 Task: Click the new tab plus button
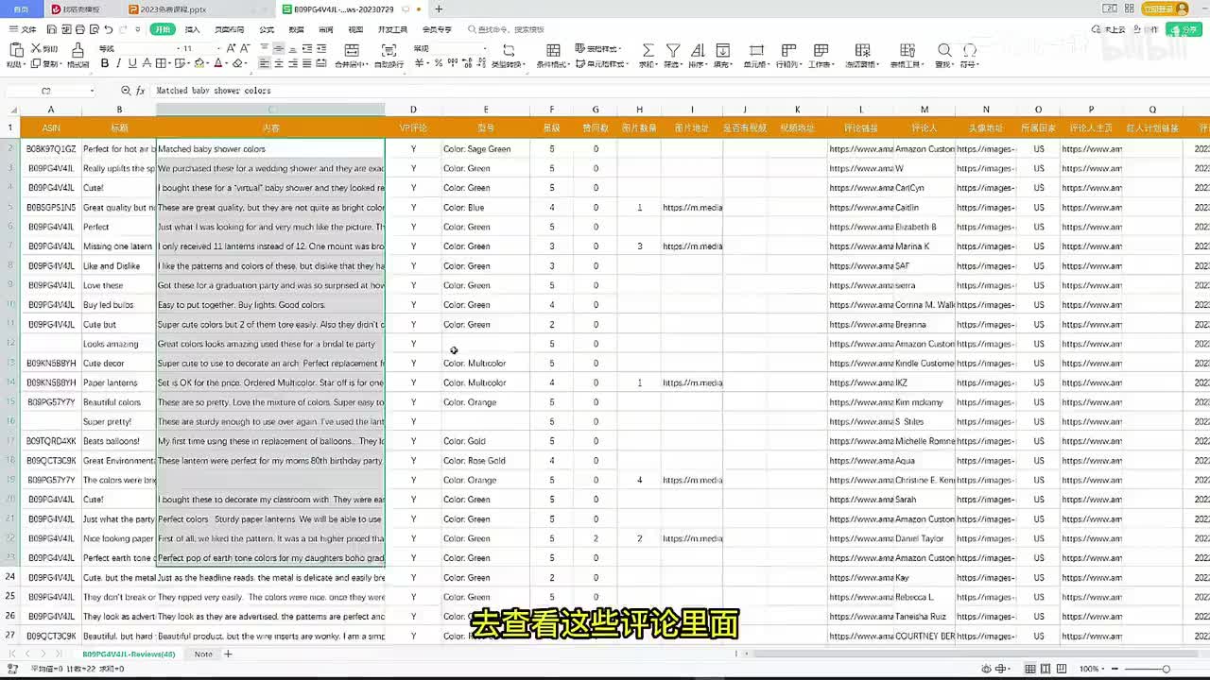[439, 9]
